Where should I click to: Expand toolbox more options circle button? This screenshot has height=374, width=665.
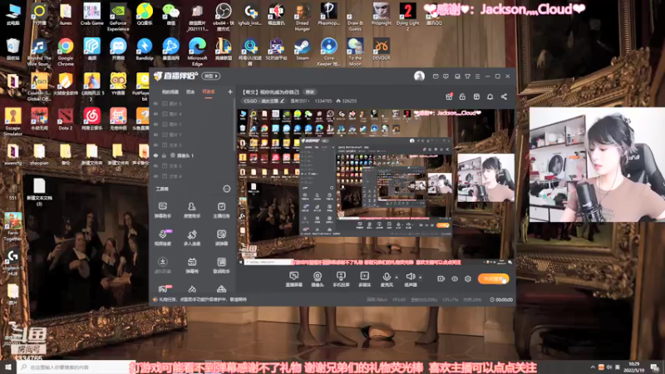pos(226,189)
